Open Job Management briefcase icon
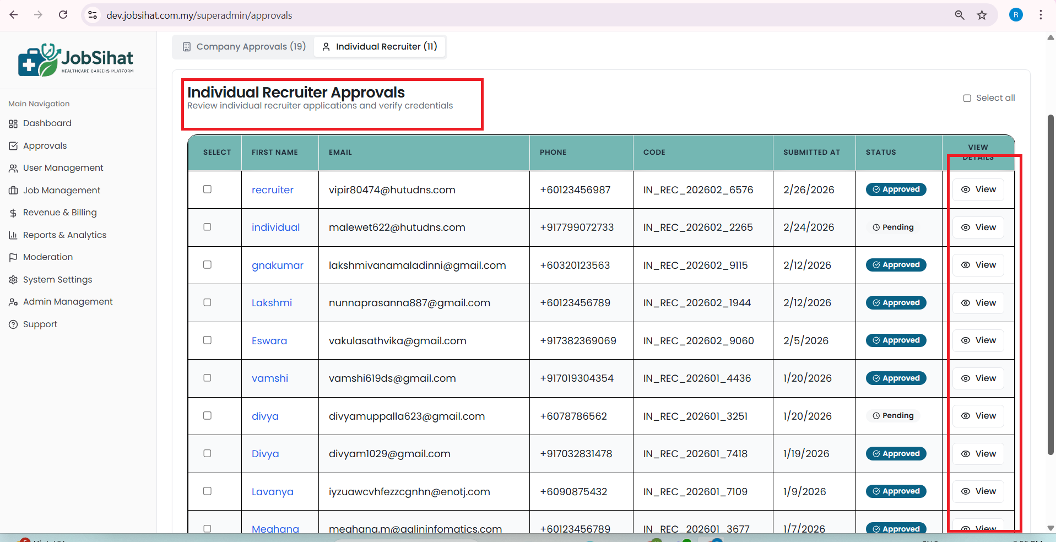Screen dimensions: 1056x542 (13, 191)
